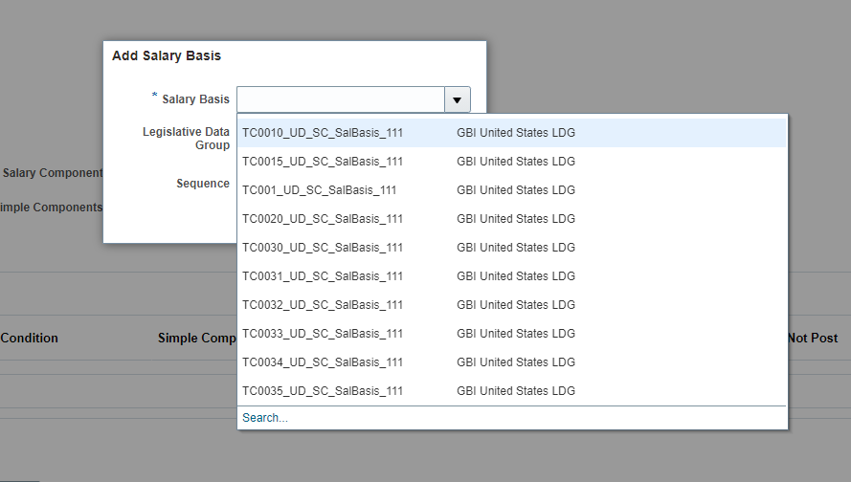Choose TC0030_UD_SC_SalBasis_111 in dropdown list
Viewport: 851px width, 482px height.
(x=323, y=248)
